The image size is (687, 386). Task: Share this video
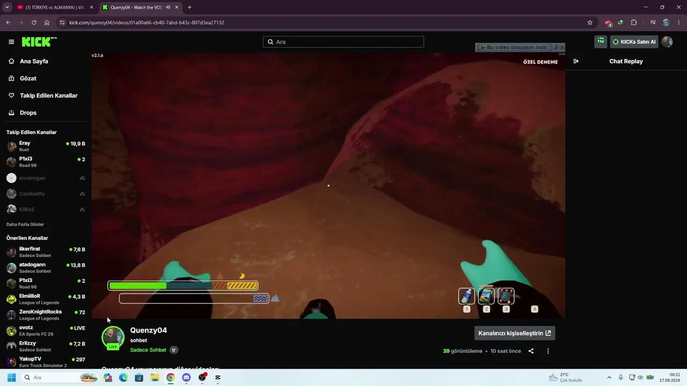tap(531, 351)
